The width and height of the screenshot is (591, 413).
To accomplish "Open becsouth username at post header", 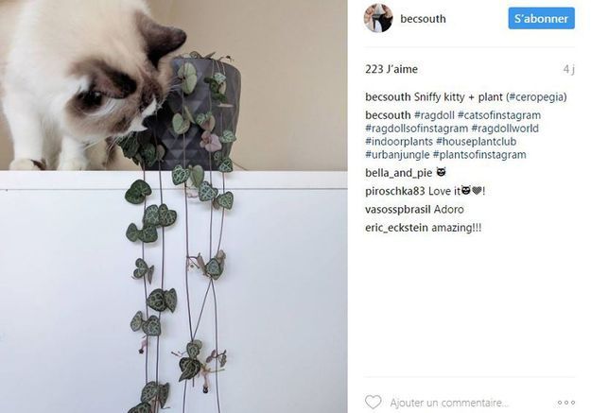I will (x=423, y=19).
